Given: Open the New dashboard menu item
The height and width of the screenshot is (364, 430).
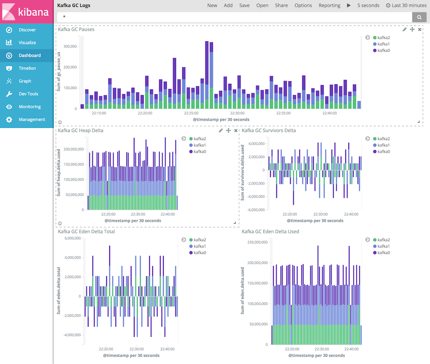Looking at the screenshot, I should pos(212,6).
